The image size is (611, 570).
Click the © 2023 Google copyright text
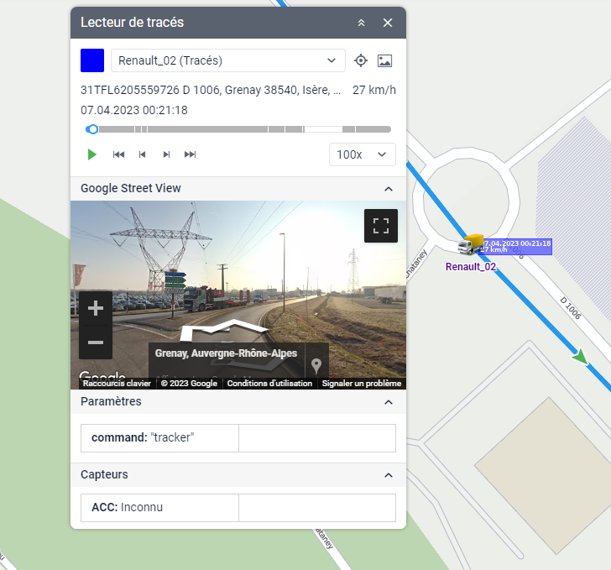pos(189,384)
